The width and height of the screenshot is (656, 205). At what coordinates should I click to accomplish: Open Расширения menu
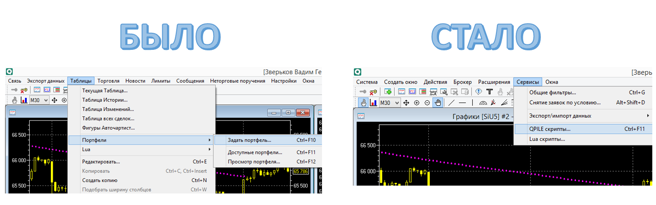pos(494,82)
